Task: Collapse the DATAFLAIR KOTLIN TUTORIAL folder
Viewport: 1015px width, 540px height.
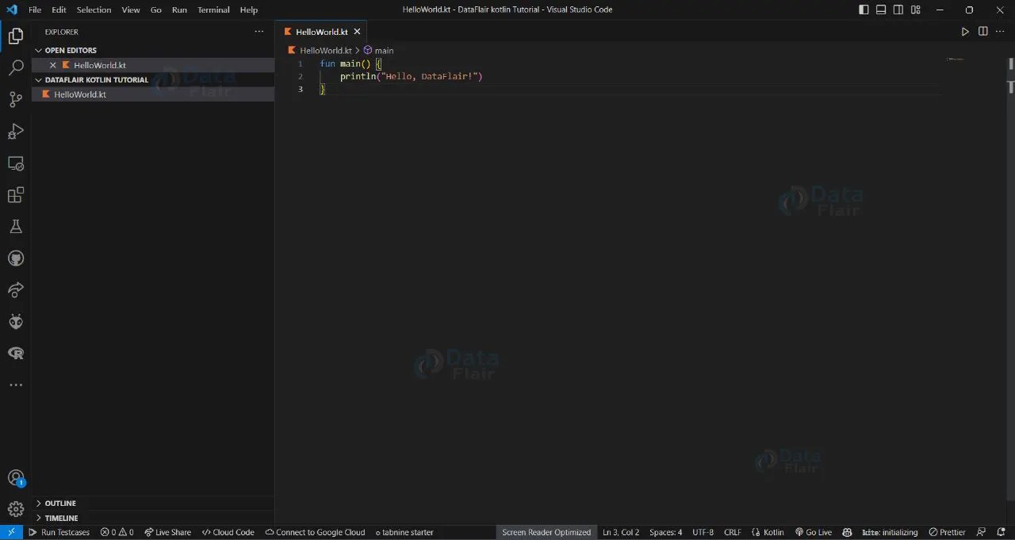Action: 38,79
